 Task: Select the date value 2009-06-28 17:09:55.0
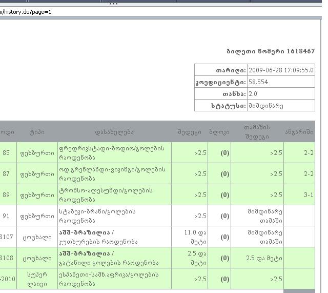[x=281, y=70]
